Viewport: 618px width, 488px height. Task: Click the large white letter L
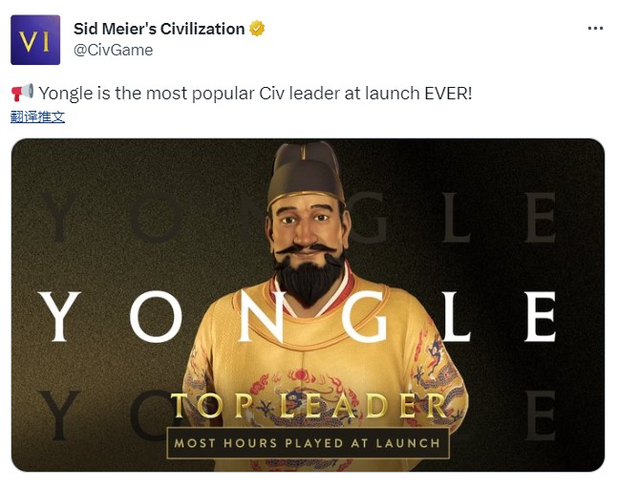(x=458, y=317)
